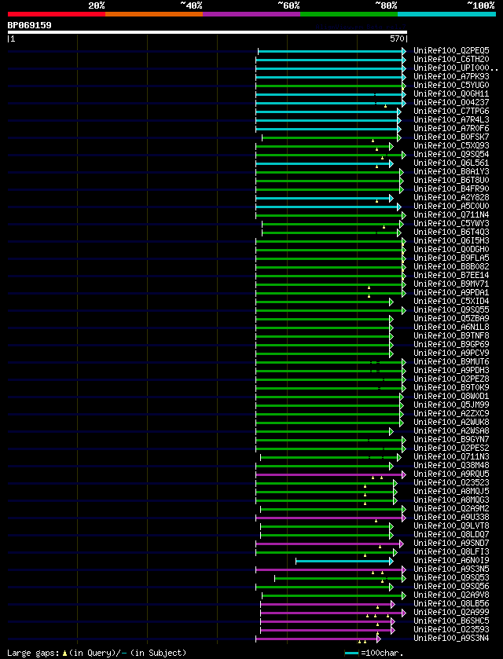Click the cyan ~100% legend segment
The height and width of the screenshot is (659, 503).
click(x=446, y=14)
